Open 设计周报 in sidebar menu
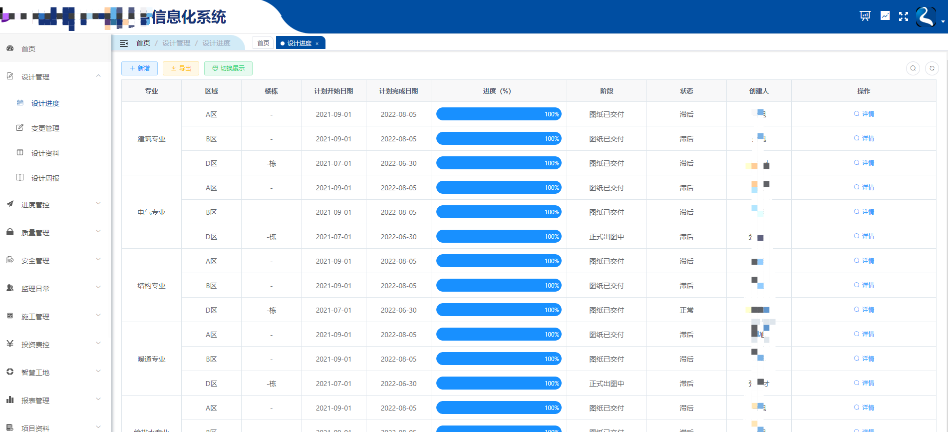 point(45,178)
